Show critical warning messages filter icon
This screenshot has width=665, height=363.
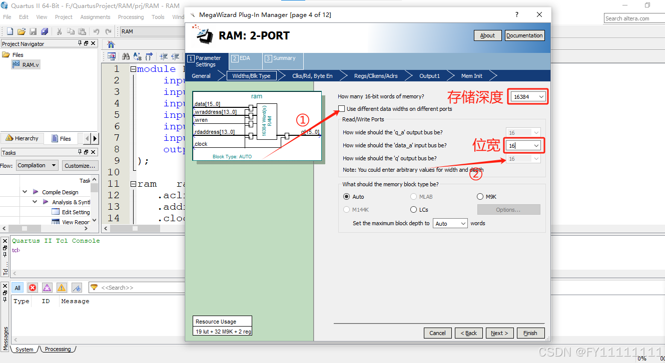coord(47,288)
